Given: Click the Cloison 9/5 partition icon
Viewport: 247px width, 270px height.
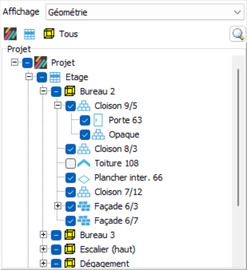Looking at the screenshot, I should click(x=84, y=106).
